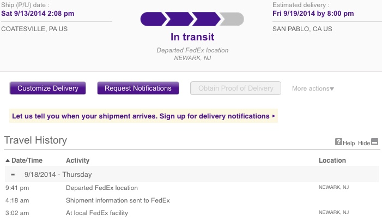Click the Location column header

point(332,160)
